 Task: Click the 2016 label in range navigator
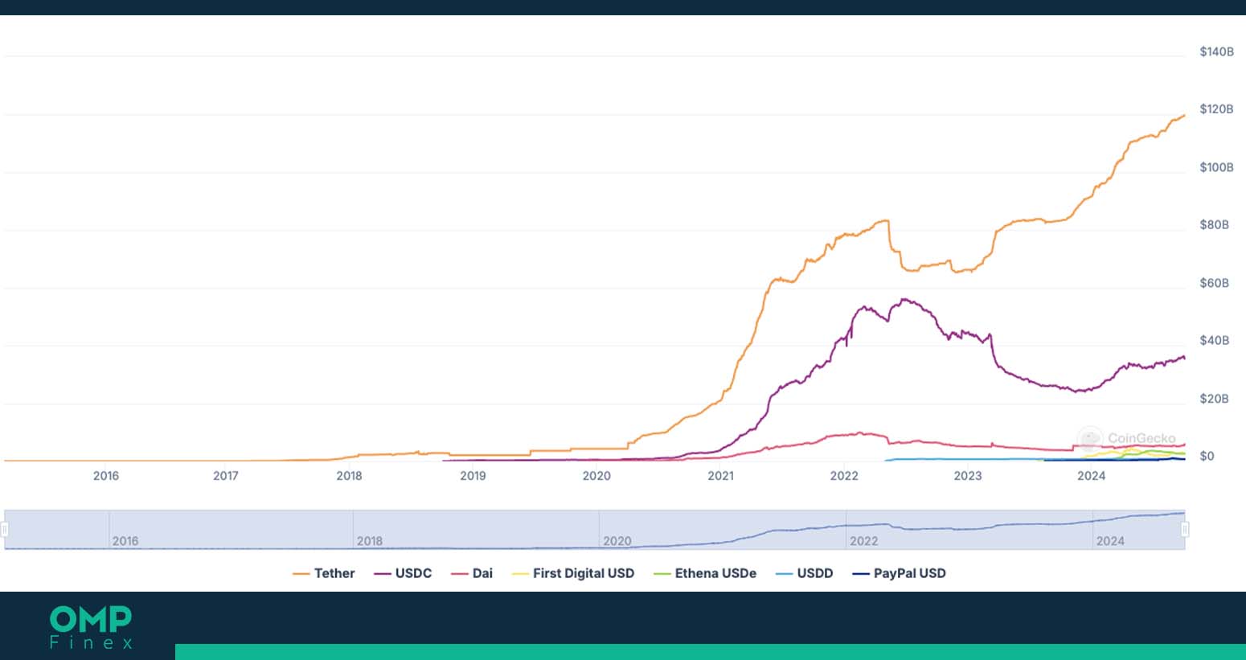point(125,541)
